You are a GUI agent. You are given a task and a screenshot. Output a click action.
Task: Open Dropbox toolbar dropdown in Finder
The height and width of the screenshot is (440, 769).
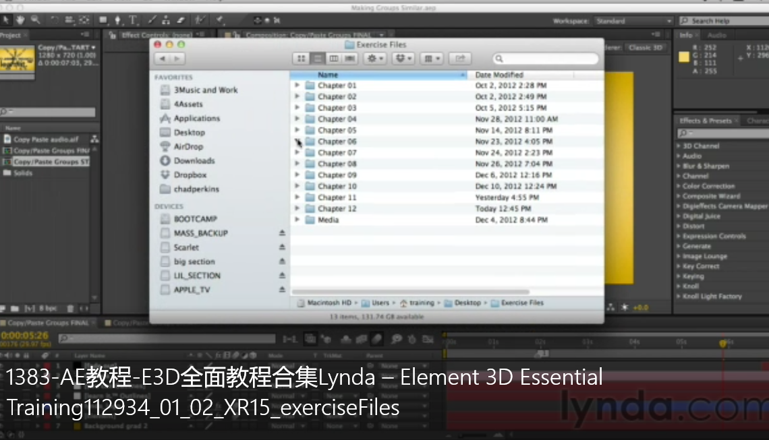pyautogui.click(x=403, y=59)
